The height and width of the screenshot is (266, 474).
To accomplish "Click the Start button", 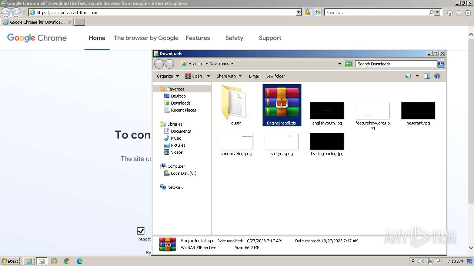I will (x=10, y=261).
